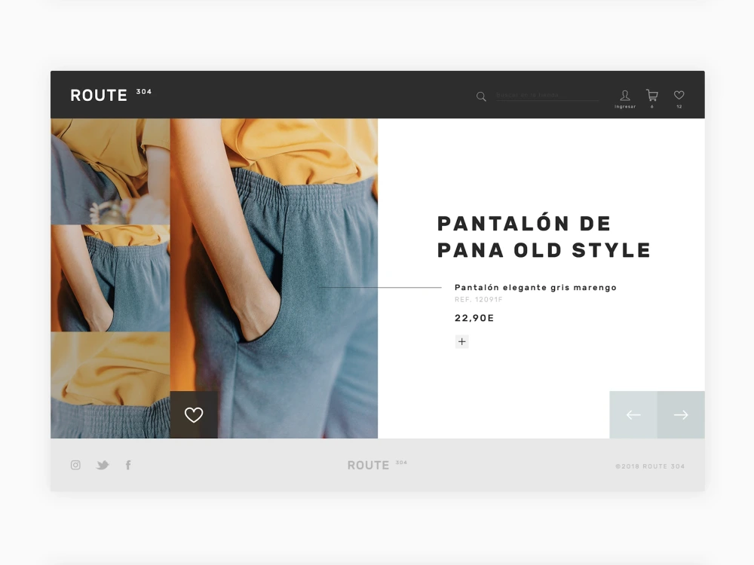Select the middle product thumbnail
Image resolution: width=754 pixels, height=565 pixels.
point(110,278)
